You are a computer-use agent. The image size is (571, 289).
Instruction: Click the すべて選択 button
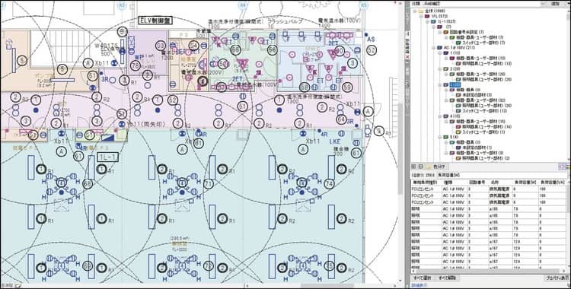pyautogui.click(x=422, y=278)
